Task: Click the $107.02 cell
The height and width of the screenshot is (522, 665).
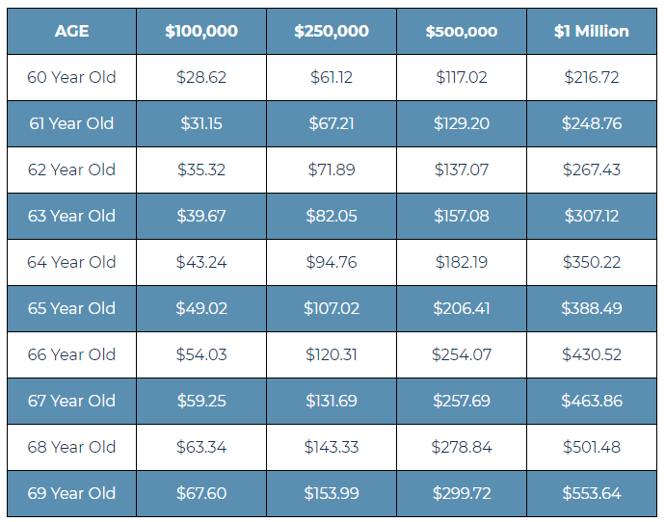Action: [x=332, y=308]
